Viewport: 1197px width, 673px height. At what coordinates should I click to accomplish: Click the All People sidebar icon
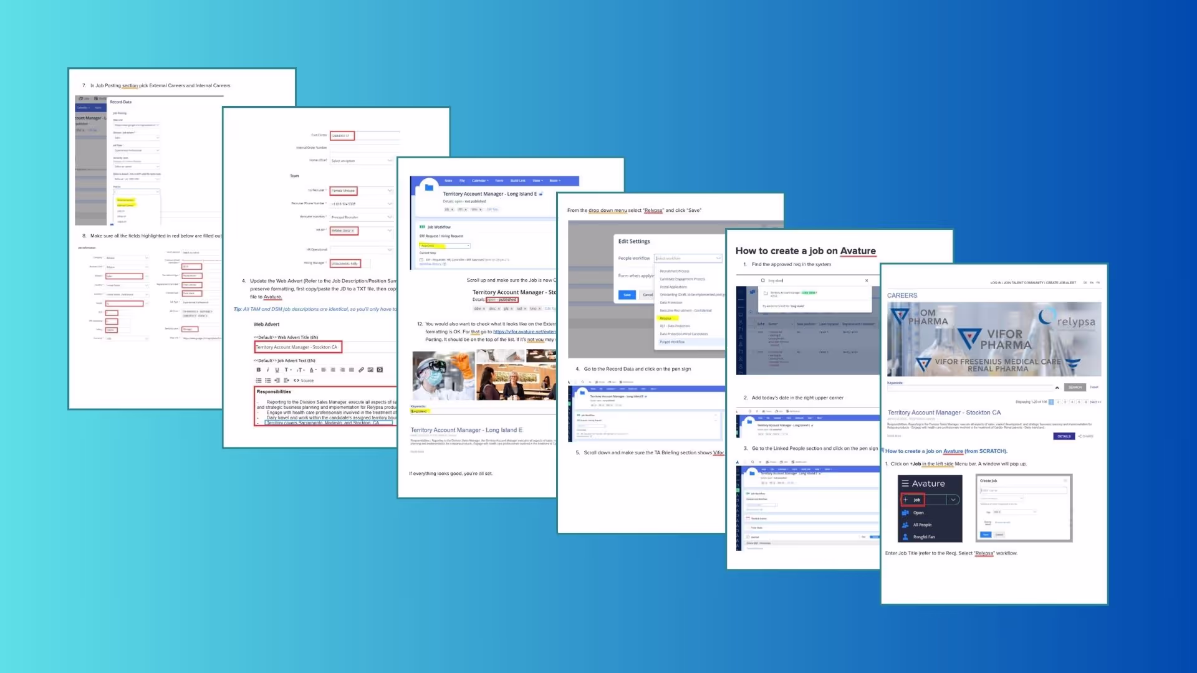905,525
